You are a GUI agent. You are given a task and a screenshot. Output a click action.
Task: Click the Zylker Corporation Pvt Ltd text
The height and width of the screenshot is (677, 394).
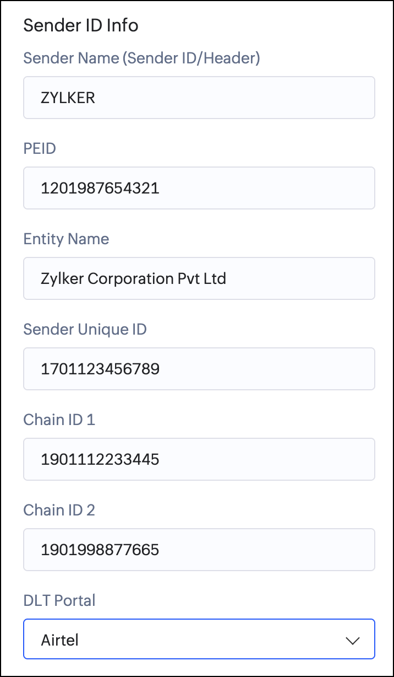pyautogui.click(x=133, y=278)
